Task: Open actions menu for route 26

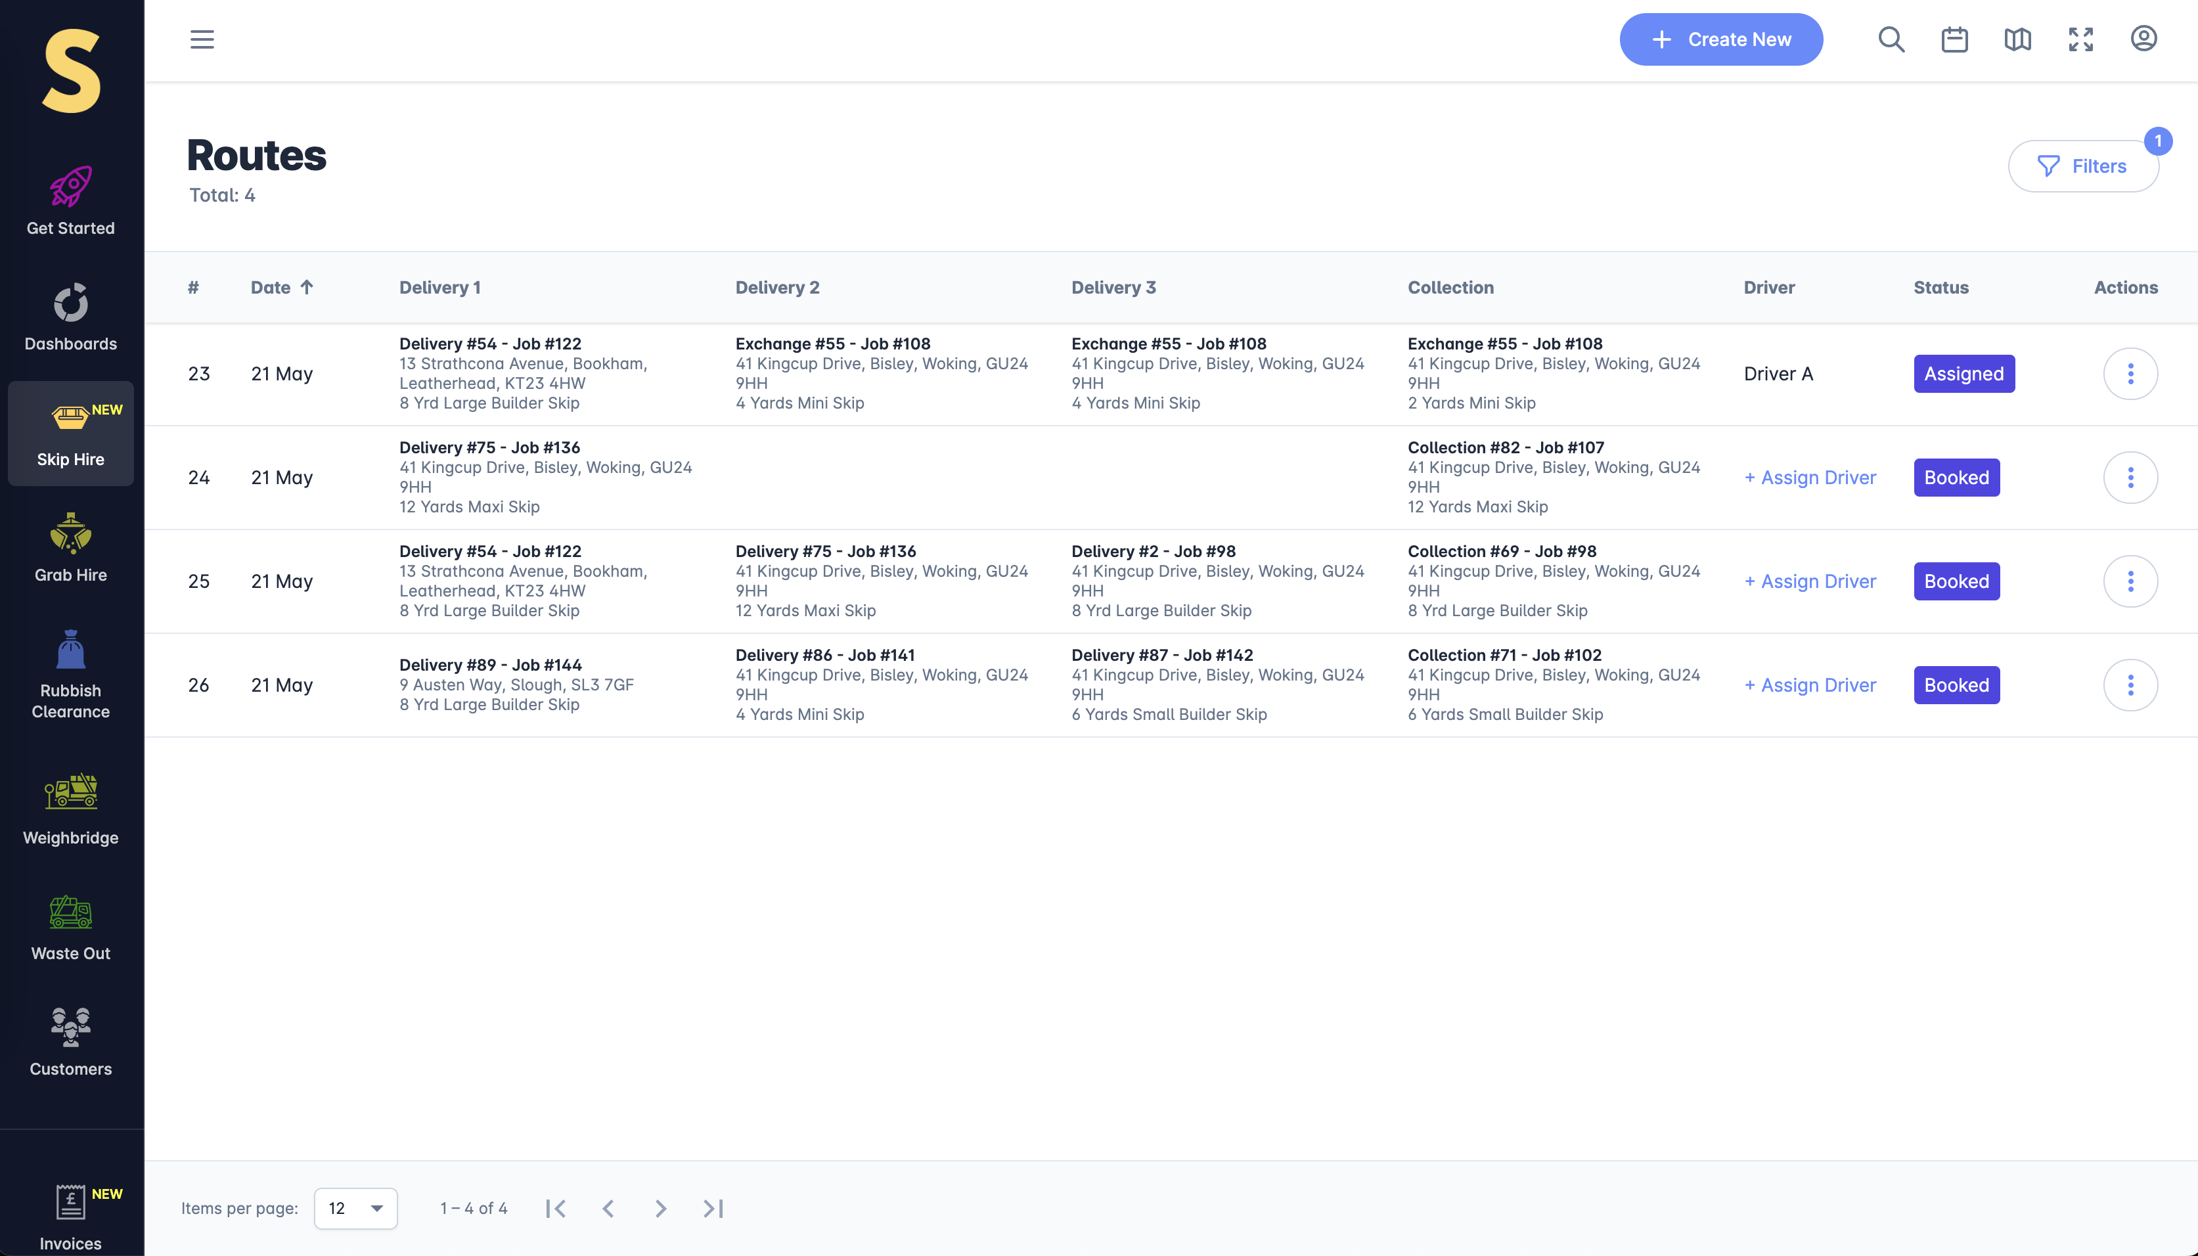Action: coord(2130,685)
